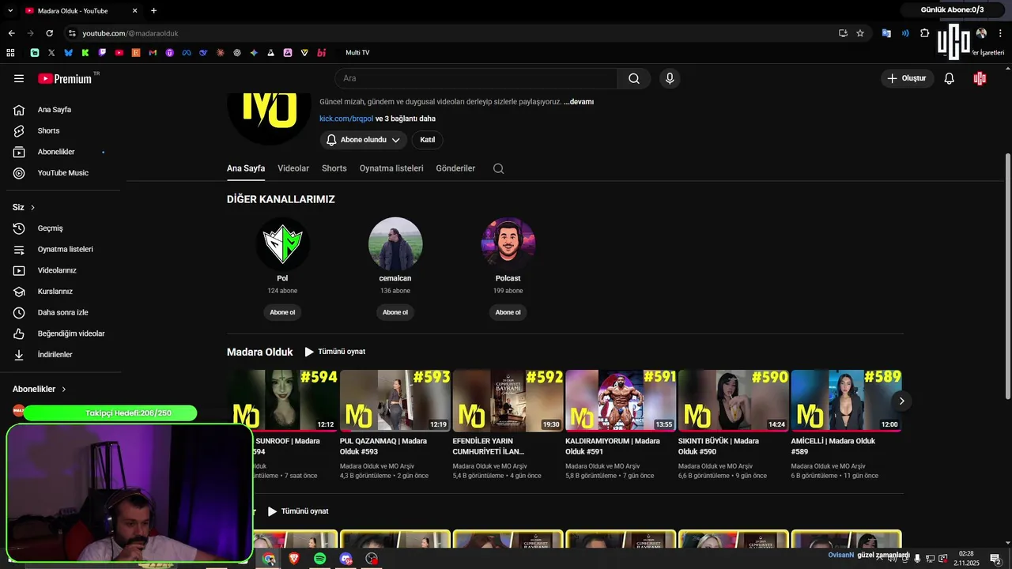Image resolution: width=1012 pixels, height=569 pixels.
Task: Open SIKINTI BÜYÜK #590 video title
Action: (719, 447)
